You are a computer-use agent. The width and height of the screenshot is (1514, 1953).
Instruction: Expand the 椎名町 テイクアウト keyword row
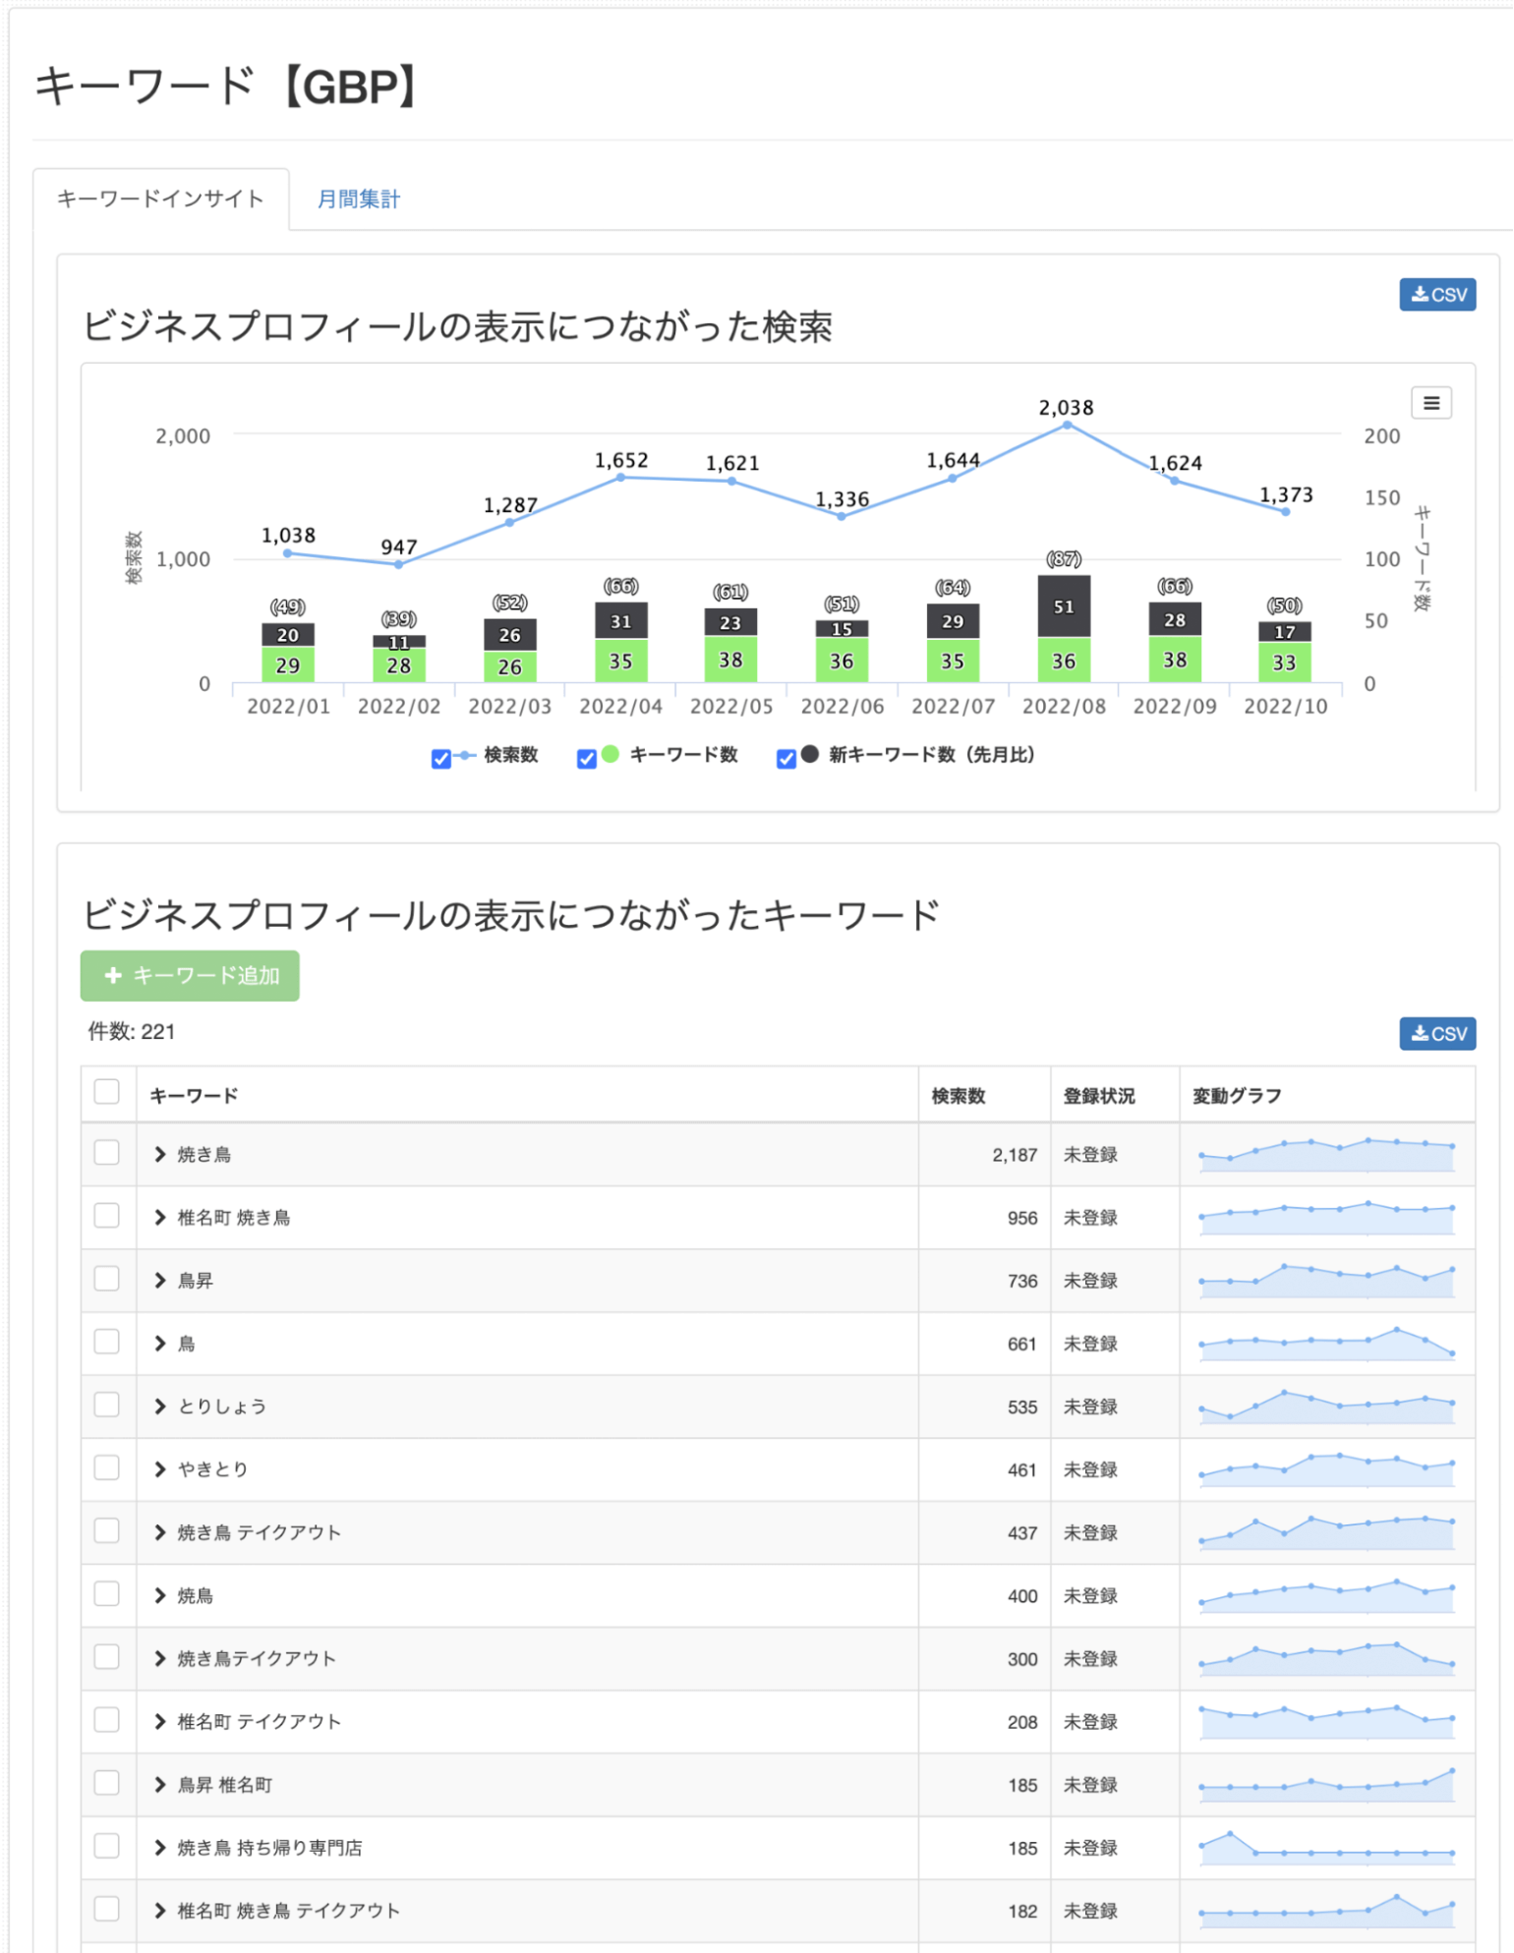coord(159,1721)
